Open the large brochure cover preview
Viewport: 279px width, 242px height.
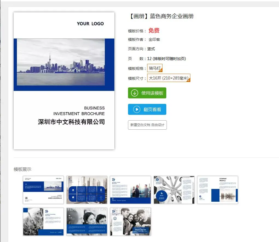[64, 81]
